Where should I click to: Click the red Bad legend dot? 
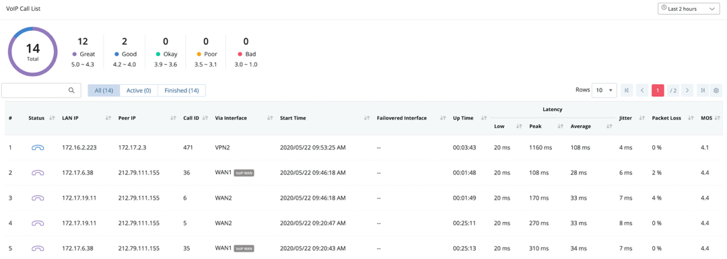pyautogui.click(x=240, y=54)
